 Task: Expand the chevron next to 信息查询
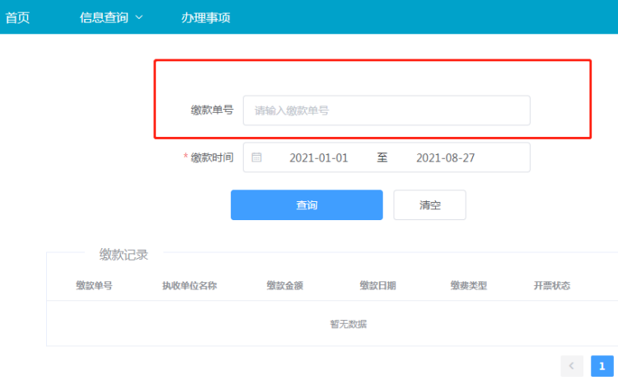pos(138,17)
